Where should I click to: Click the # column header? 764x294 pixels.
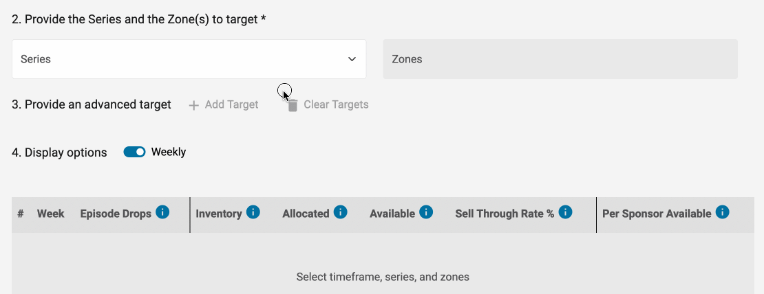point(21,214)
